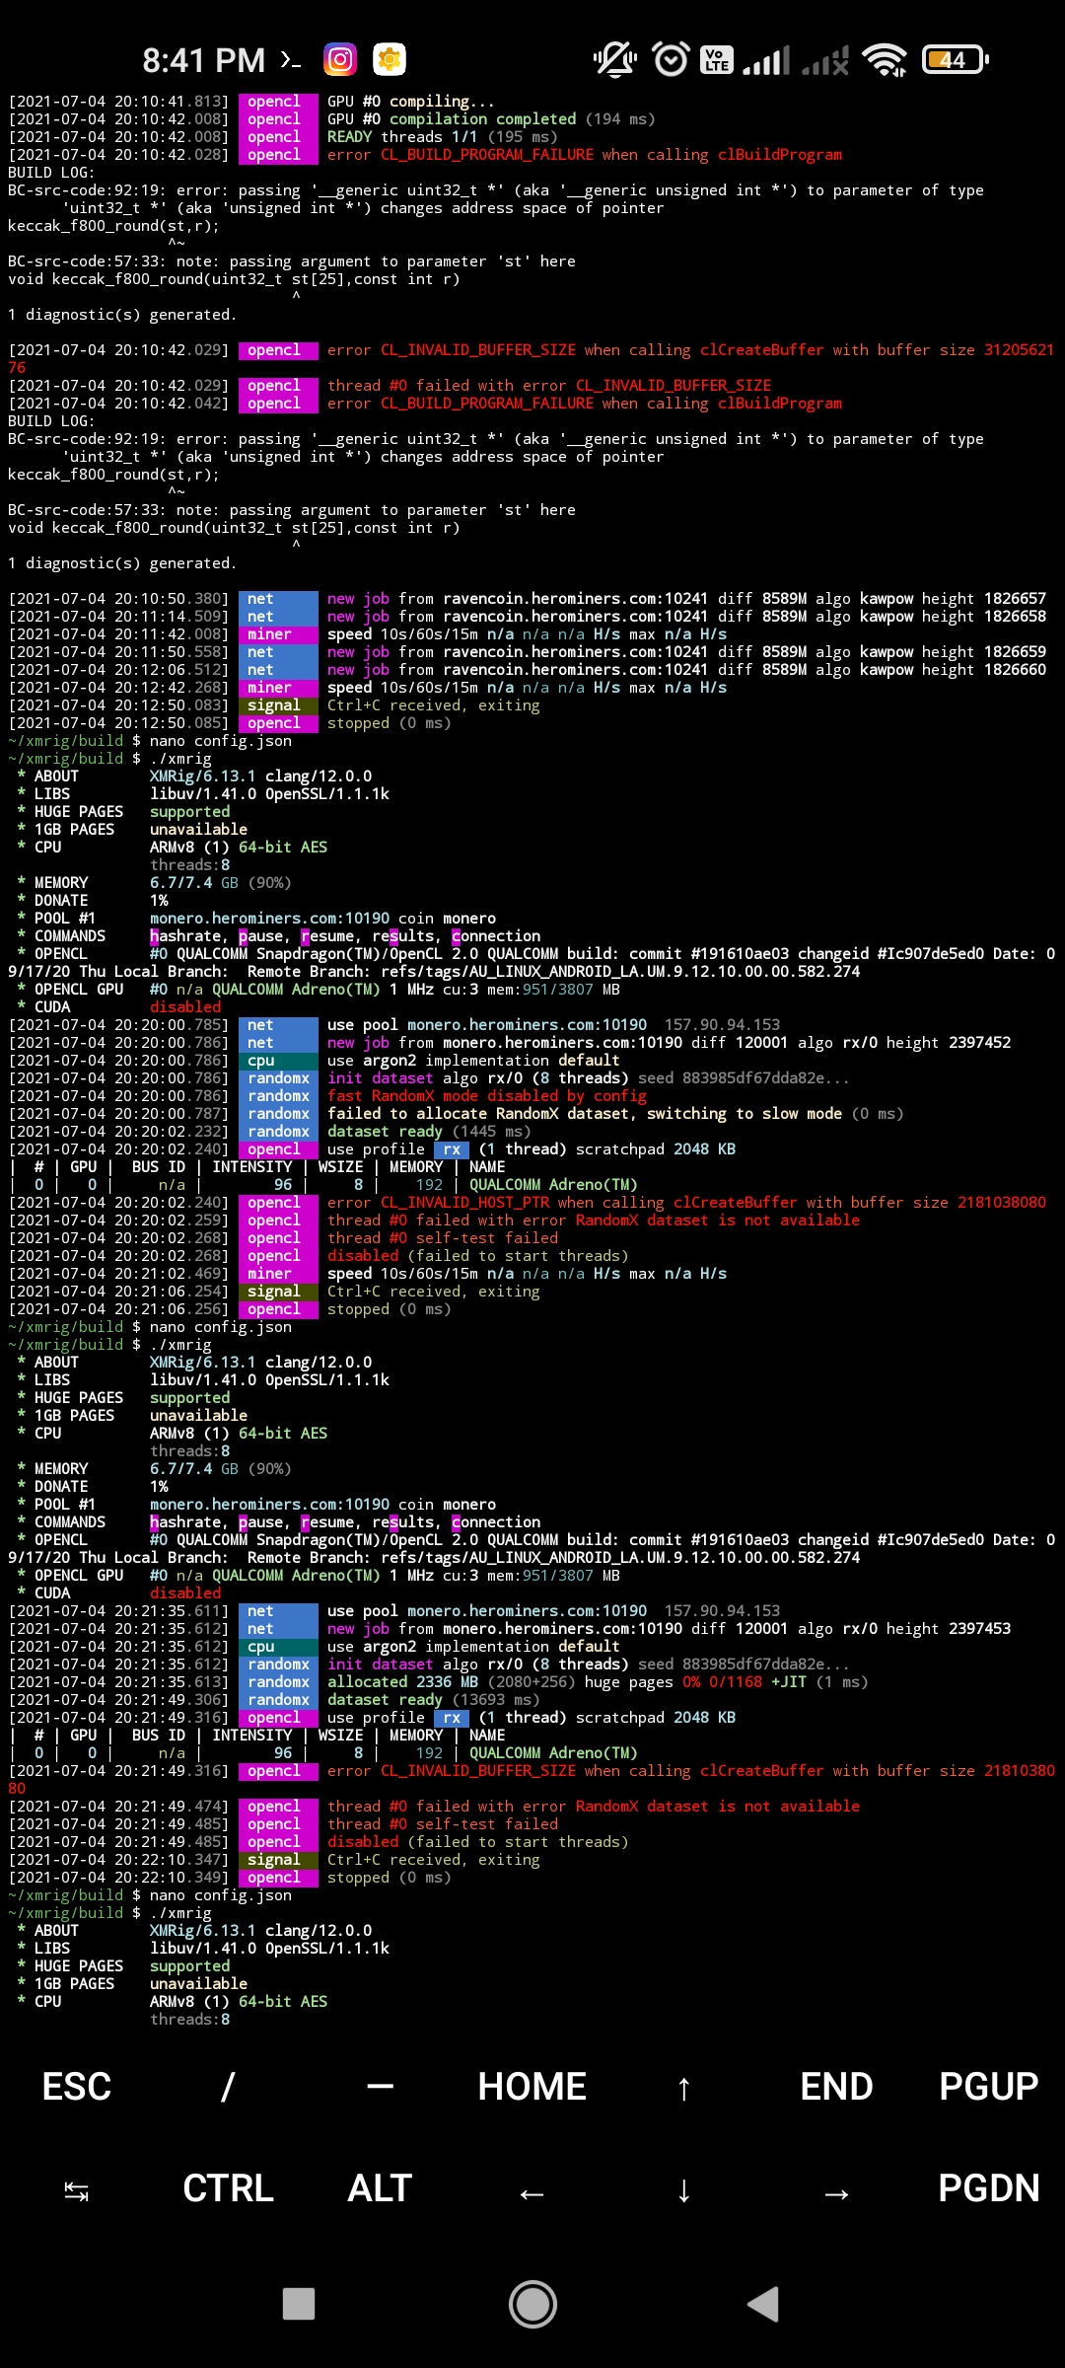Tap the 8:41 PM clock

tap(203, 60)
